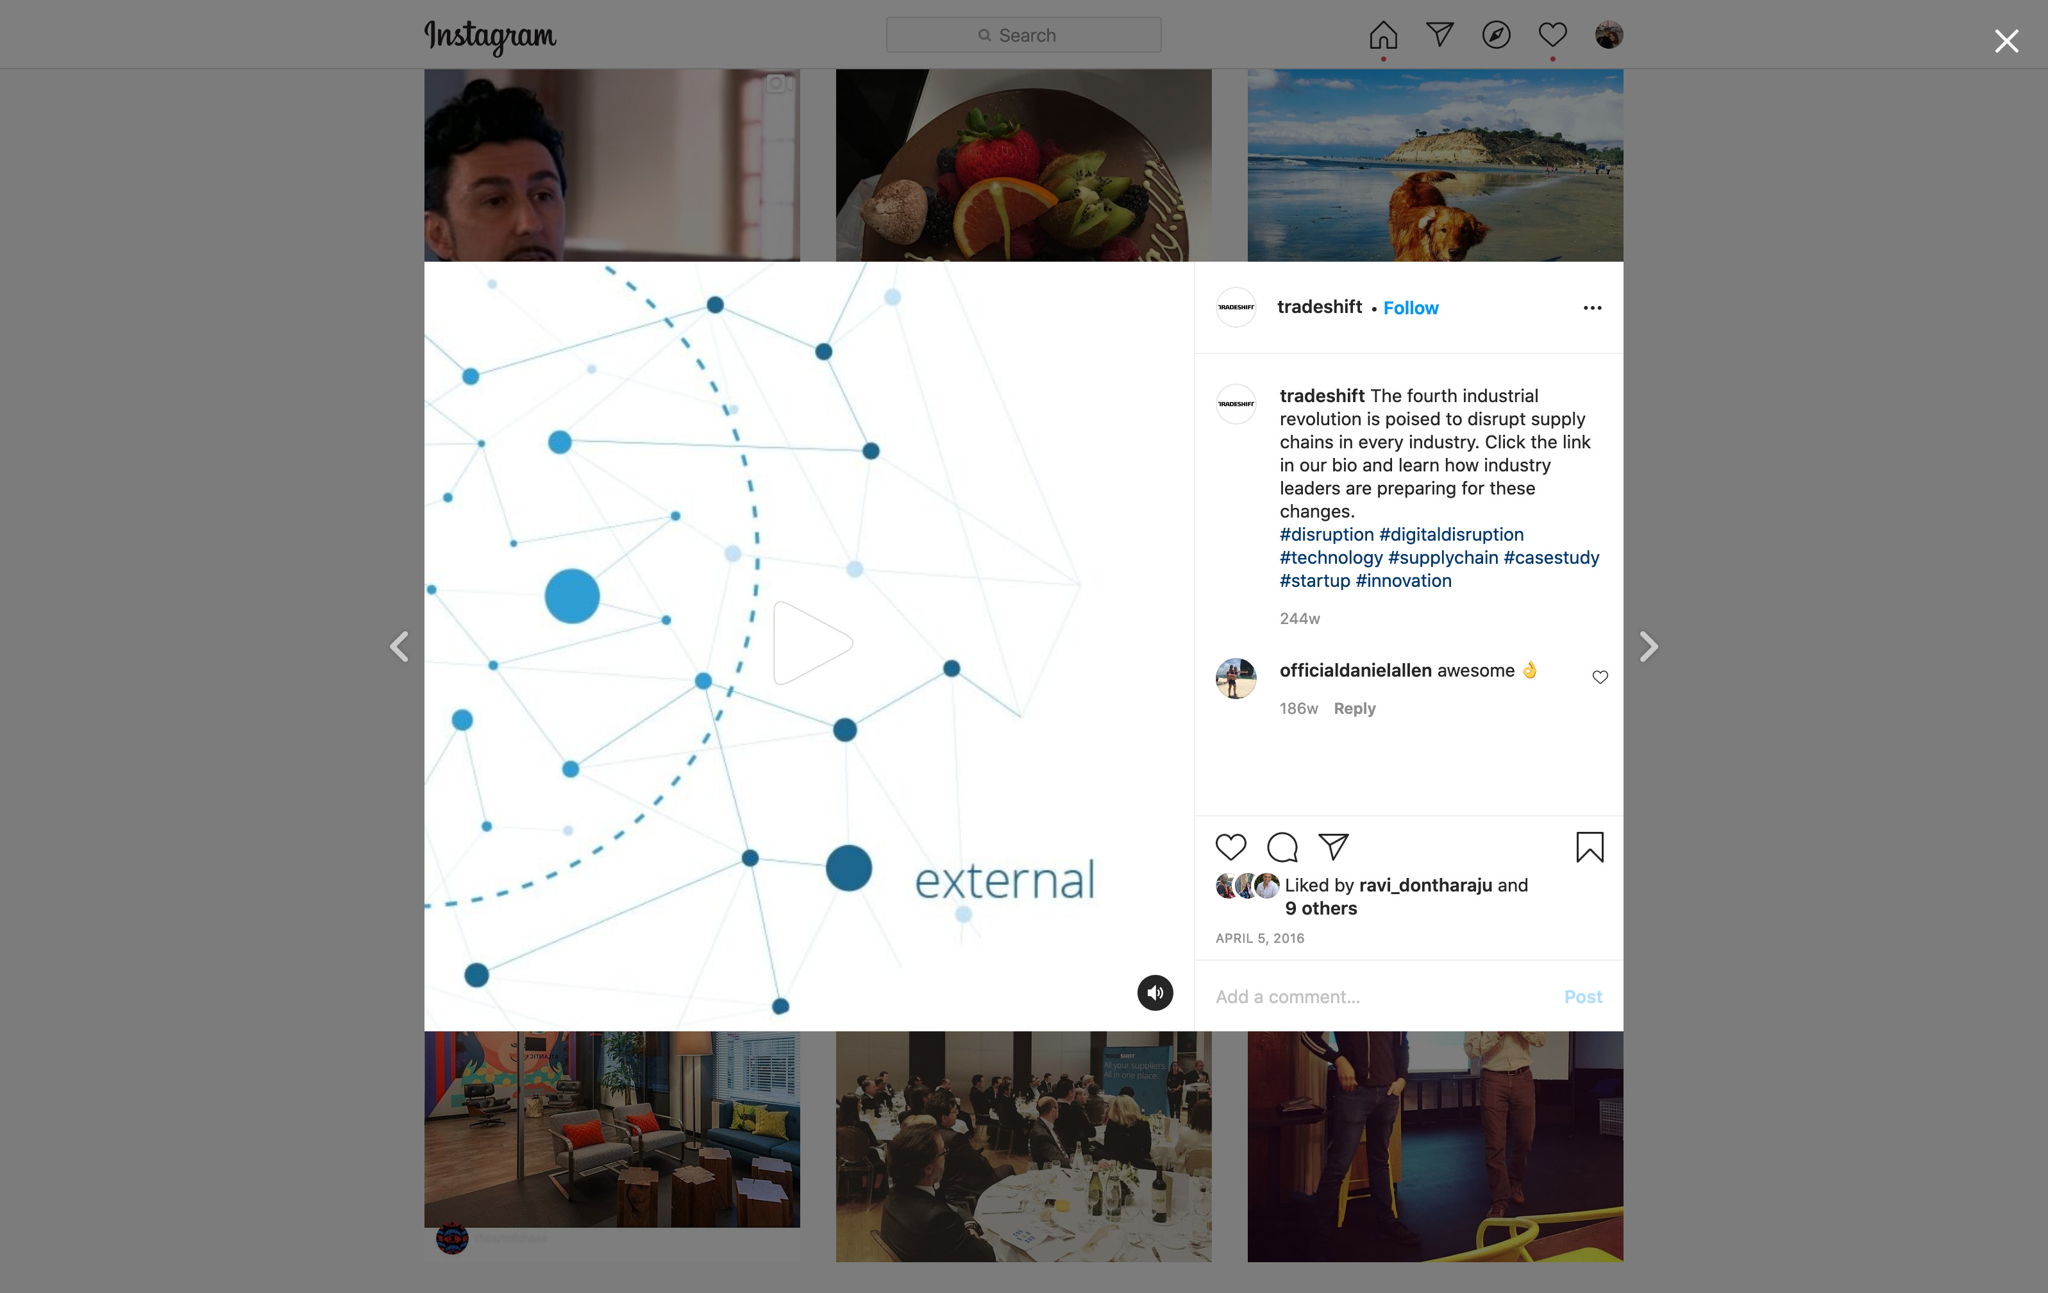Go to next post with right chevron

pyautogui.click(x=1649, y=646)
